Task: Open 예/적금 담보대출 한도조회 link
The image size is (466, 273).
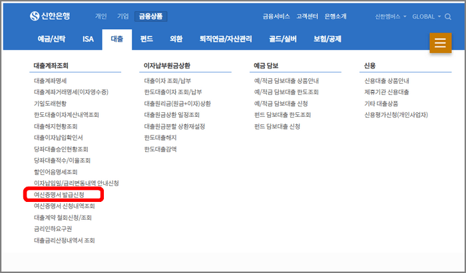Action: pyautogui.click(x=286, y=92)
